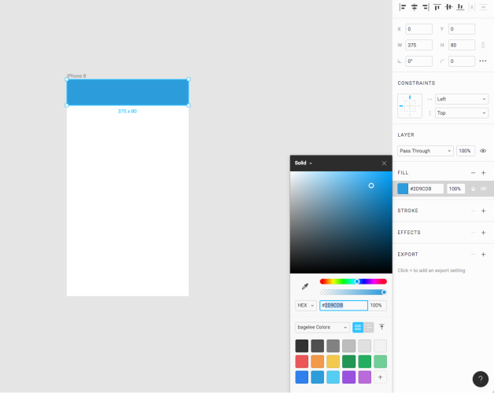Click the publish styles arrow icon
The width and height of the screenshot is (494, 393).
point(382,327)
